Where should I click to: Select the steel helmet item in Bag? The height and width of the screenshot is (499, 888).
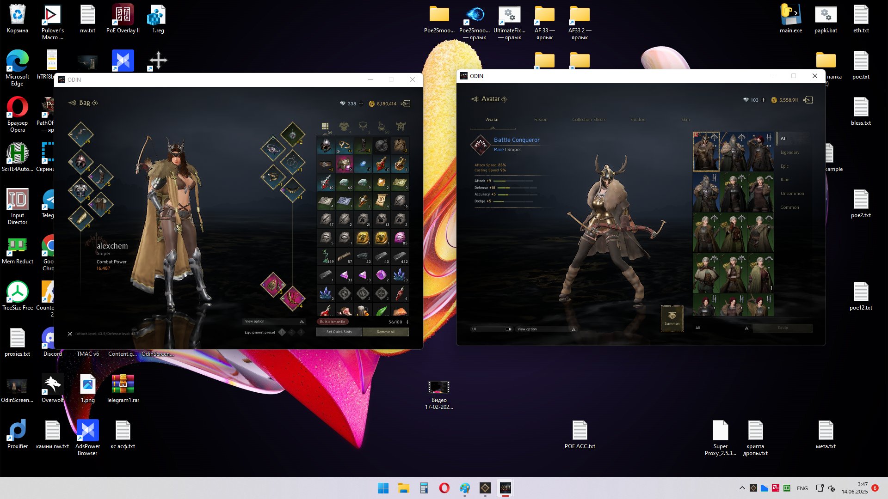[326, 146]
